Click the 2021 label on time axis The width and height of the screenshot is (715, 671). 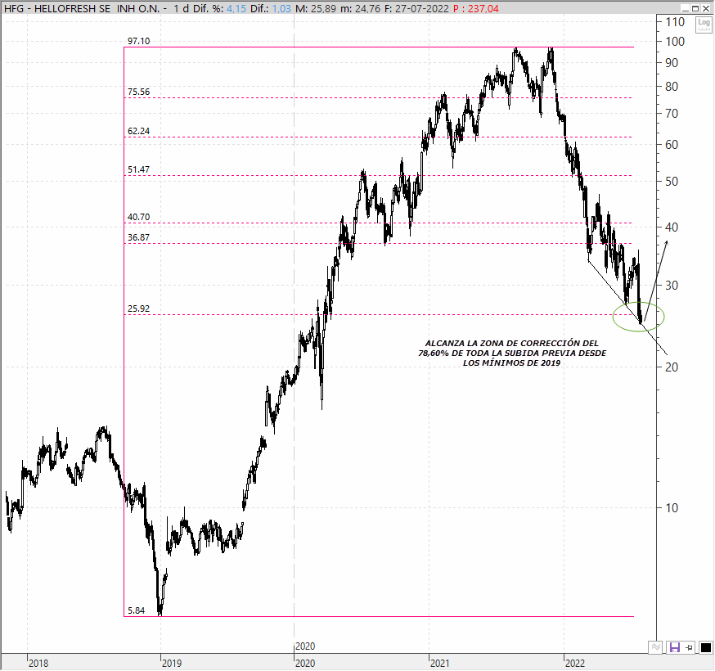(x=439, y=663)
